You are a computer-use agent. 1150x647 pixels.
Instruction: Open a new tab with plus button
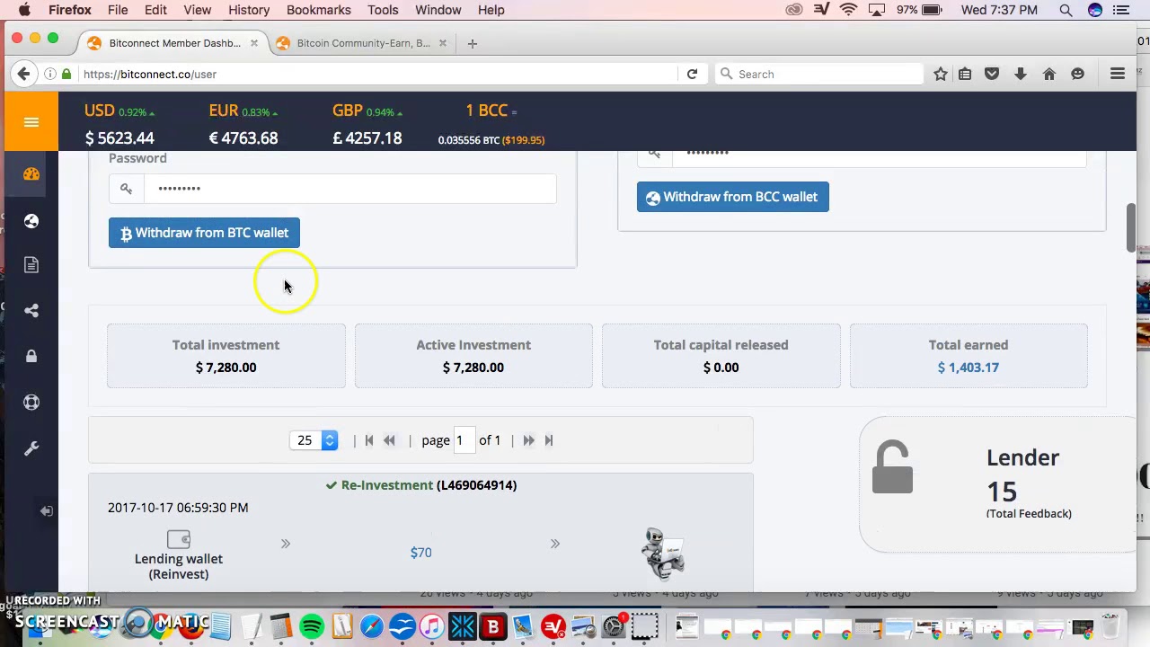click(x=473, y=43)
